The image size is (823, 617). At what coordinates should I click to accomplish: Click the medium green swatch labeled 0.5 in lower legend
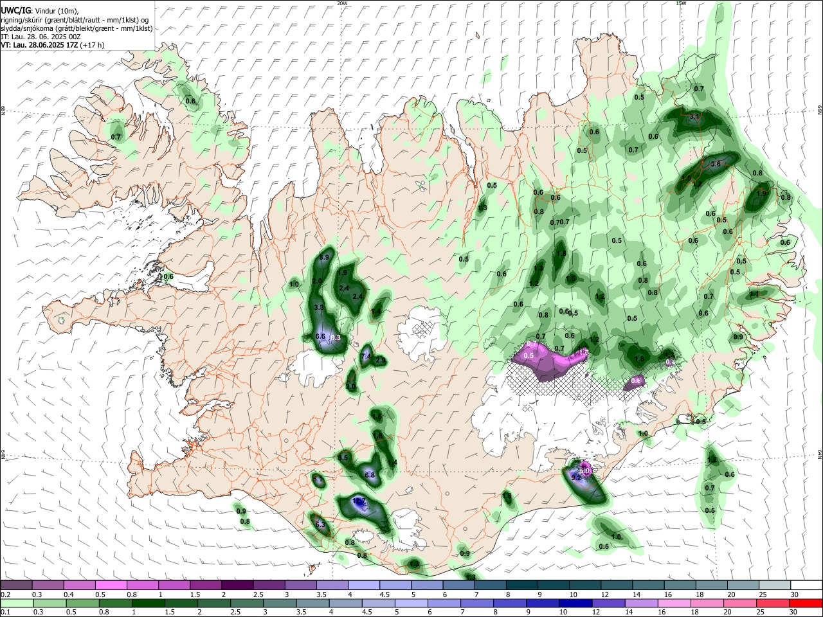(x=82, y=604)
